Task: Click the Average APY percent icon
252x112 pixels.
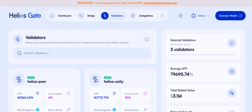Action: click(x=232, y=71)
